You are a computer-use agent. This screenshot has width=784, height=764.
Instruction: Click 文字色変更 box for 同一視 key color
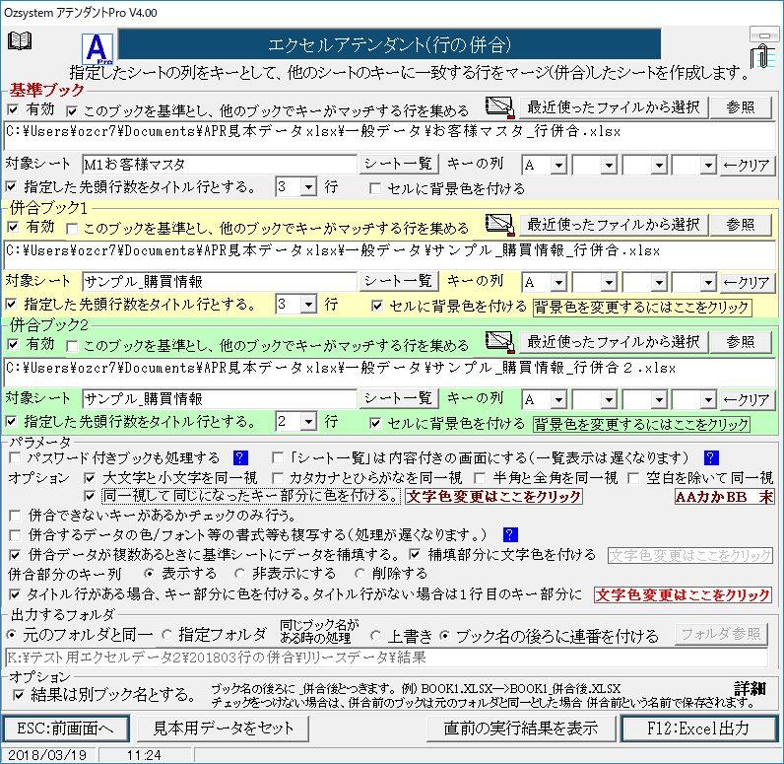tap(493, 497)
